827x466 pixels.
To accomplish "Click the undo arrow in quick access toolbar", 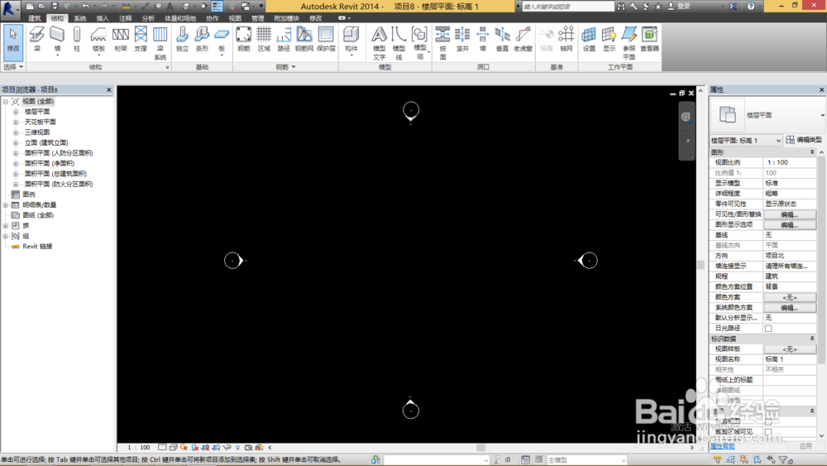I will pyautogui.click(x=85, y=7).
